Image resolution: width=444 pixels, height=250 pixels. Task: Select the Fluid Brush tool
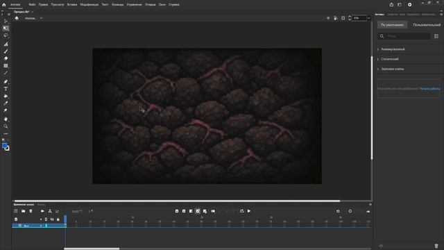pyautogui.click(x=6, y=44)
